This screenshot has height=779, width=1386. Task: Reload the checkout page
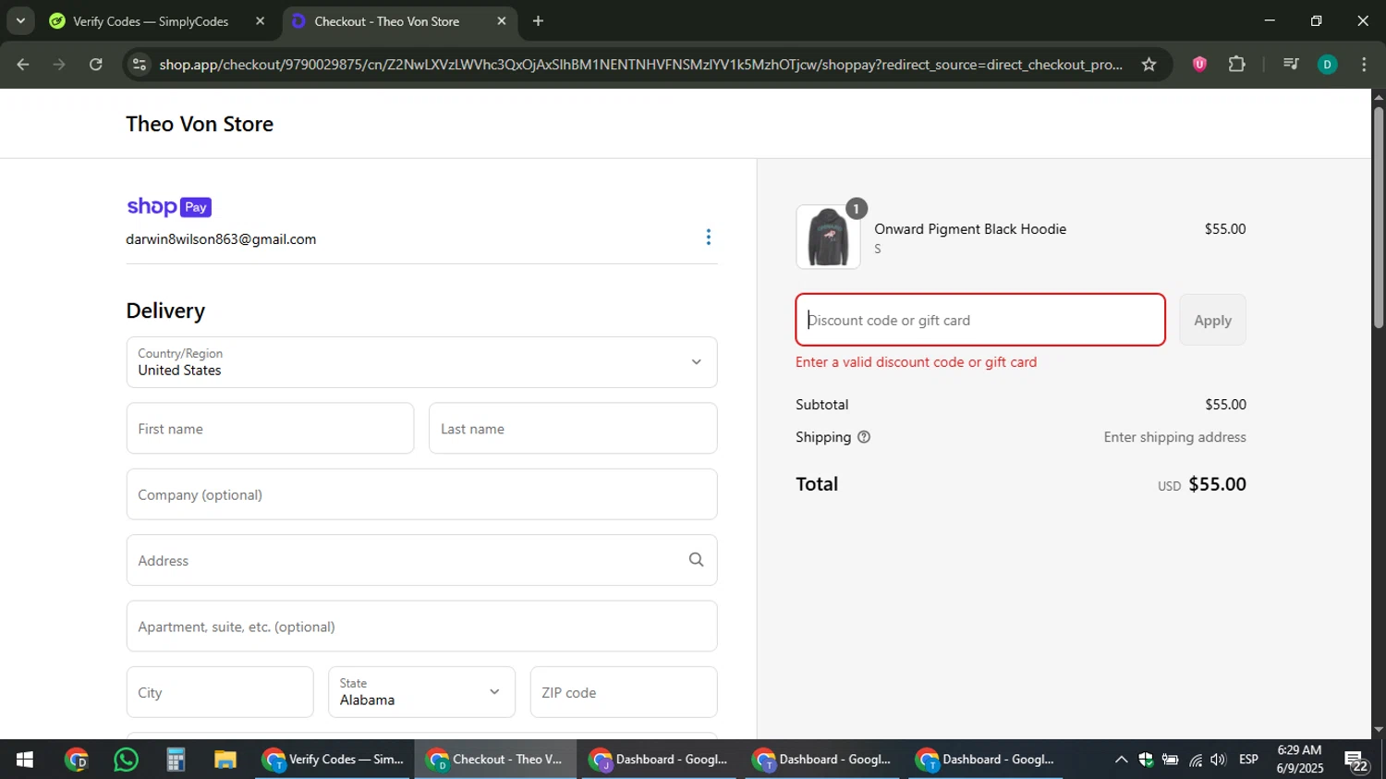click(x=96, y=65)
